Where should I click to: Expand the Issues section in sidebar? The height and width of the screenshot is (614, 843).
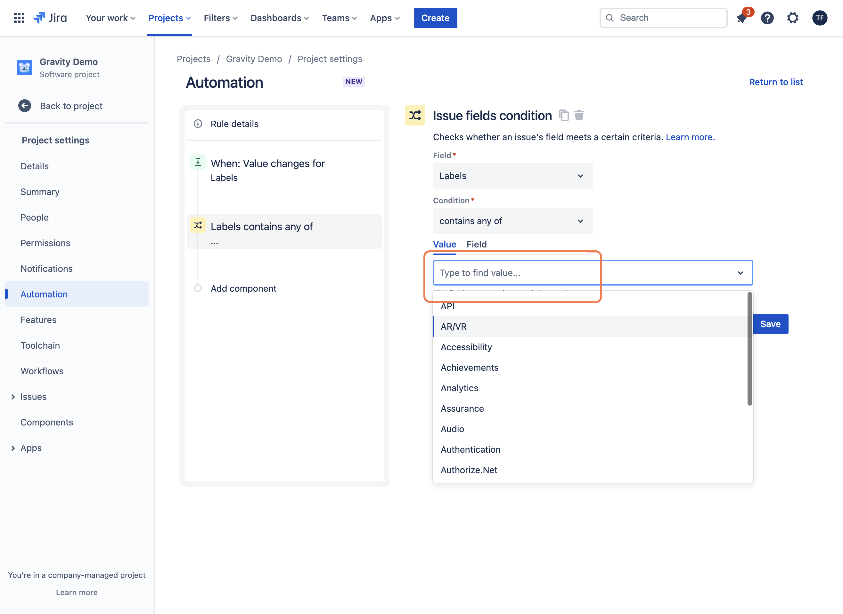click(13, 397)
